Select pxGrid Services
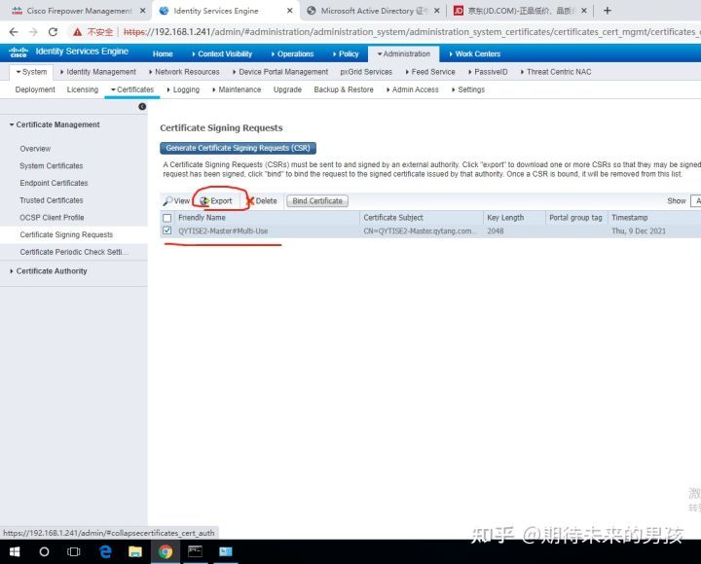Image resolution: width=701 pixels, height=564 pixels. pyautogui.click(x=366, y=72)
